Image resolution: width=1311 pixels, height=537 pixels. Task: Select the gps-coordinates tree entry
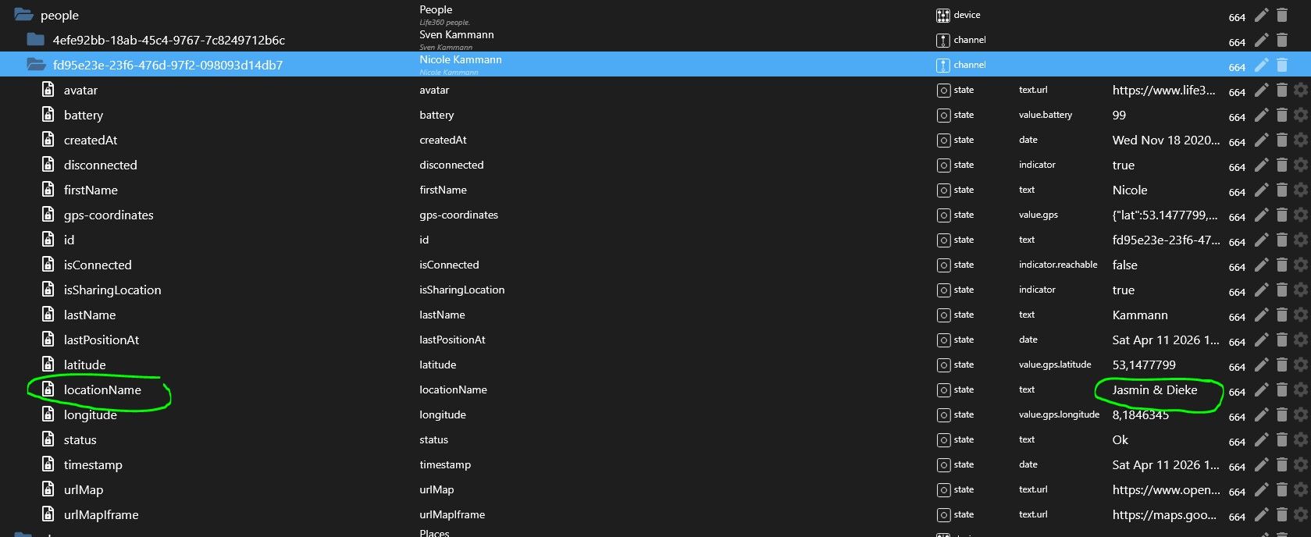click(109, 215)
